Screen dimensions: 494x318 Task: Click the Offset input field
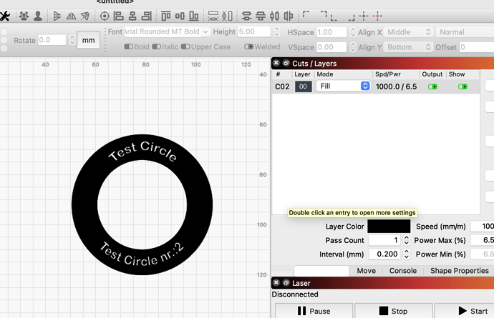477,47
